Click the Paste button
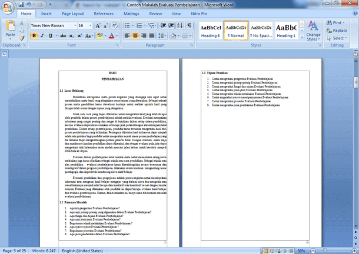The width and height of the screenshot is (359, 254). (x=11, y=30)
